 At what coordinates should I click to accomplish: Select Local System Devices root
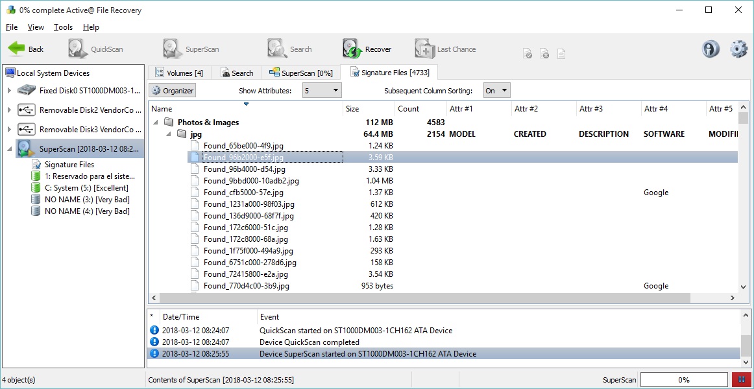point(47,73)
